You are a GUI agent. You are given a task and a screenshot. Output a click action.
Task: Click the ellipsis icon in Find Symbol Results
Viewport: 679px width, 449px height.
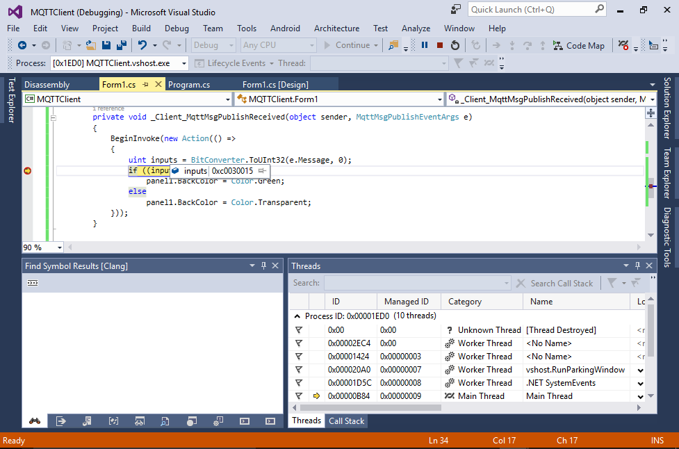click(x=33, y=283)
